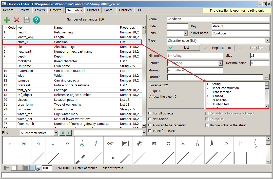This screenshot has width=273, height=179.
Task: Click into the Short name input field
Action: [240, 33]
